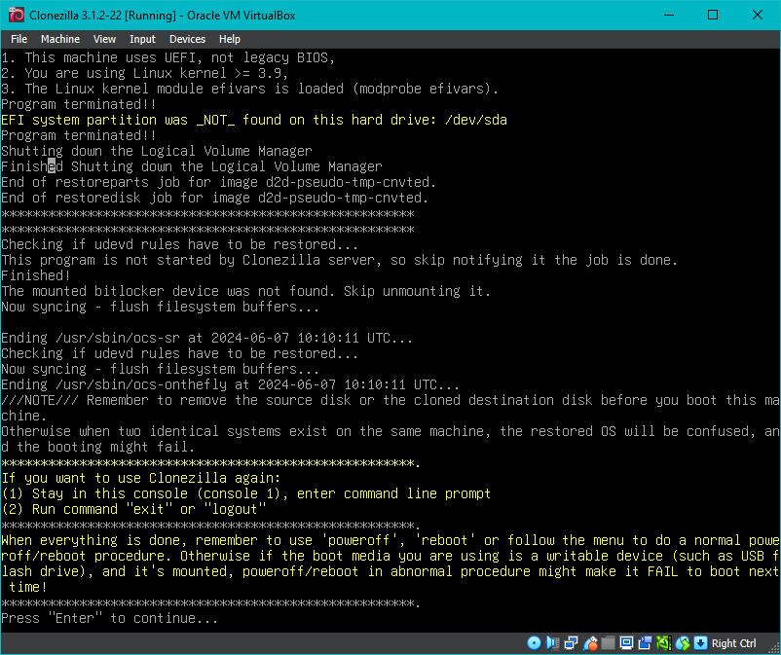The width and height of the screenshot is (781, 655).
Task: Click the network adapter status icon
Action: click(571, 643)
